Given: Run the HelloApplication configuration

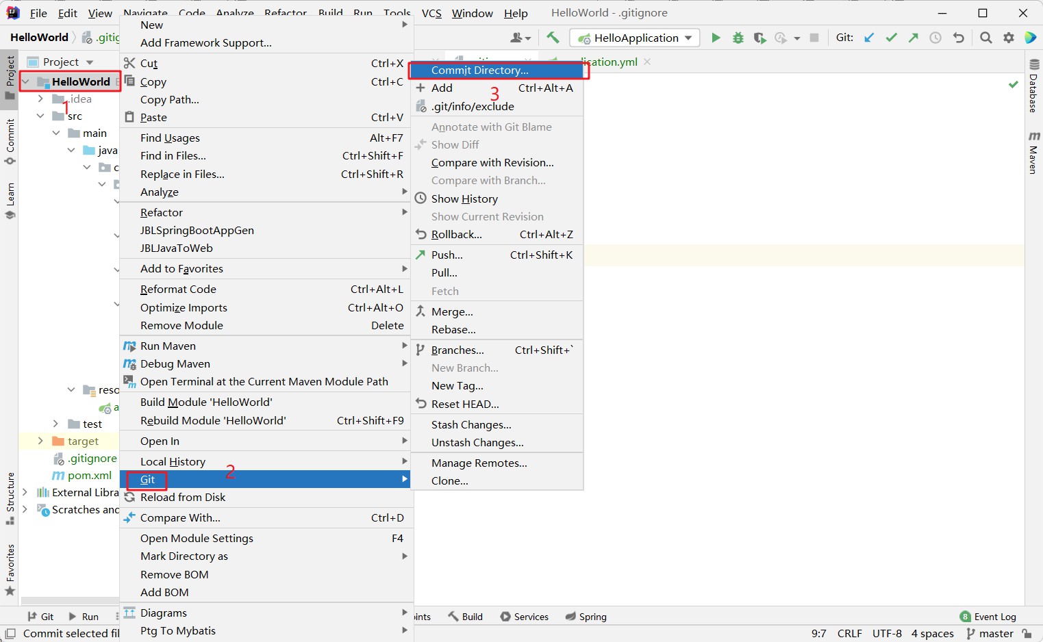Looking at the screenshot, I should 716,38.
